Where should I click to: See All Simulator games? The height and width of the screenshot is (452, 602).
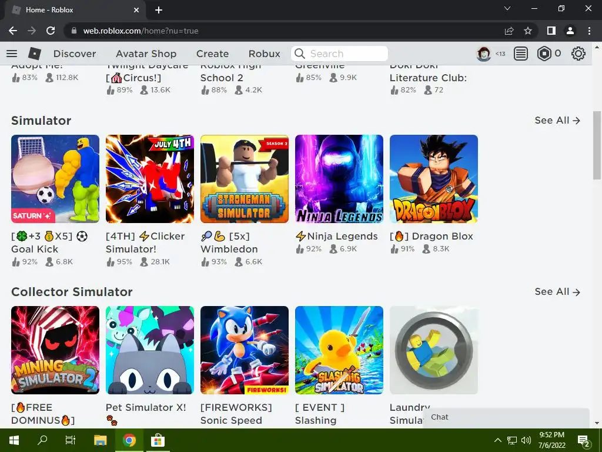tap(557, 120)
